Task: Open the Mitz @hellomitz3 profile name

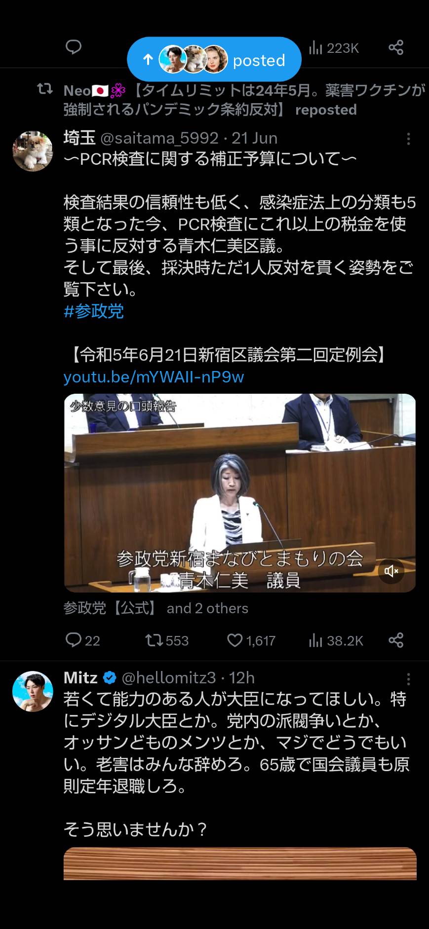Action: (140, 678)
